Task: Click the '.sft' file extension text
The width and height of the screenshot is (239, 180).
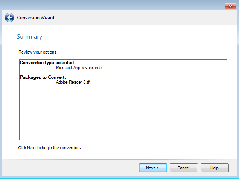Action: click(x=87, y=82)
